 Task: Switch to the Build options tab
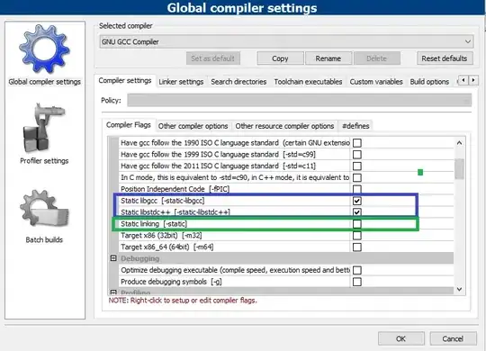429,82
